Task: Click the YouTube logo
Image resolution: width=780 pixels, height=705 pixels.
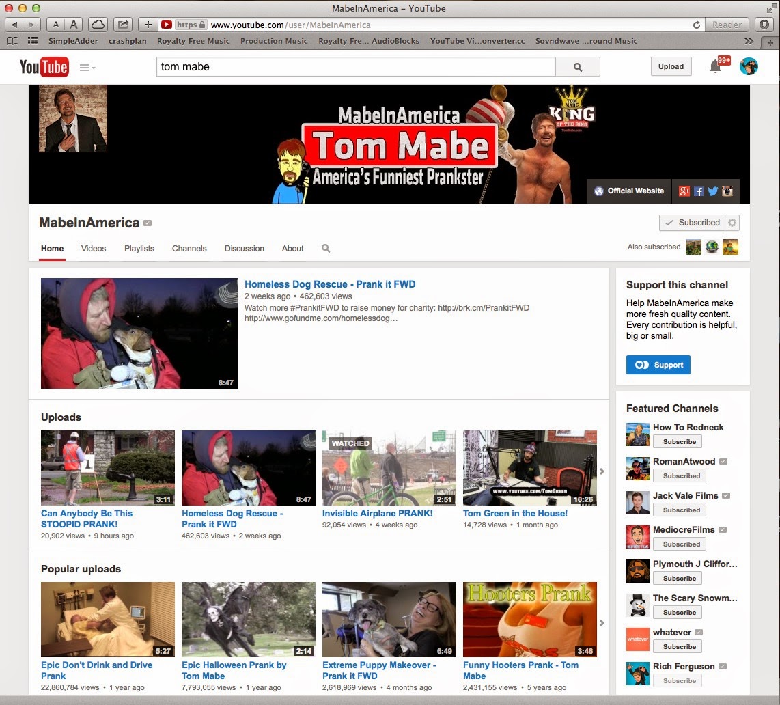Action: tap(44, 67)
